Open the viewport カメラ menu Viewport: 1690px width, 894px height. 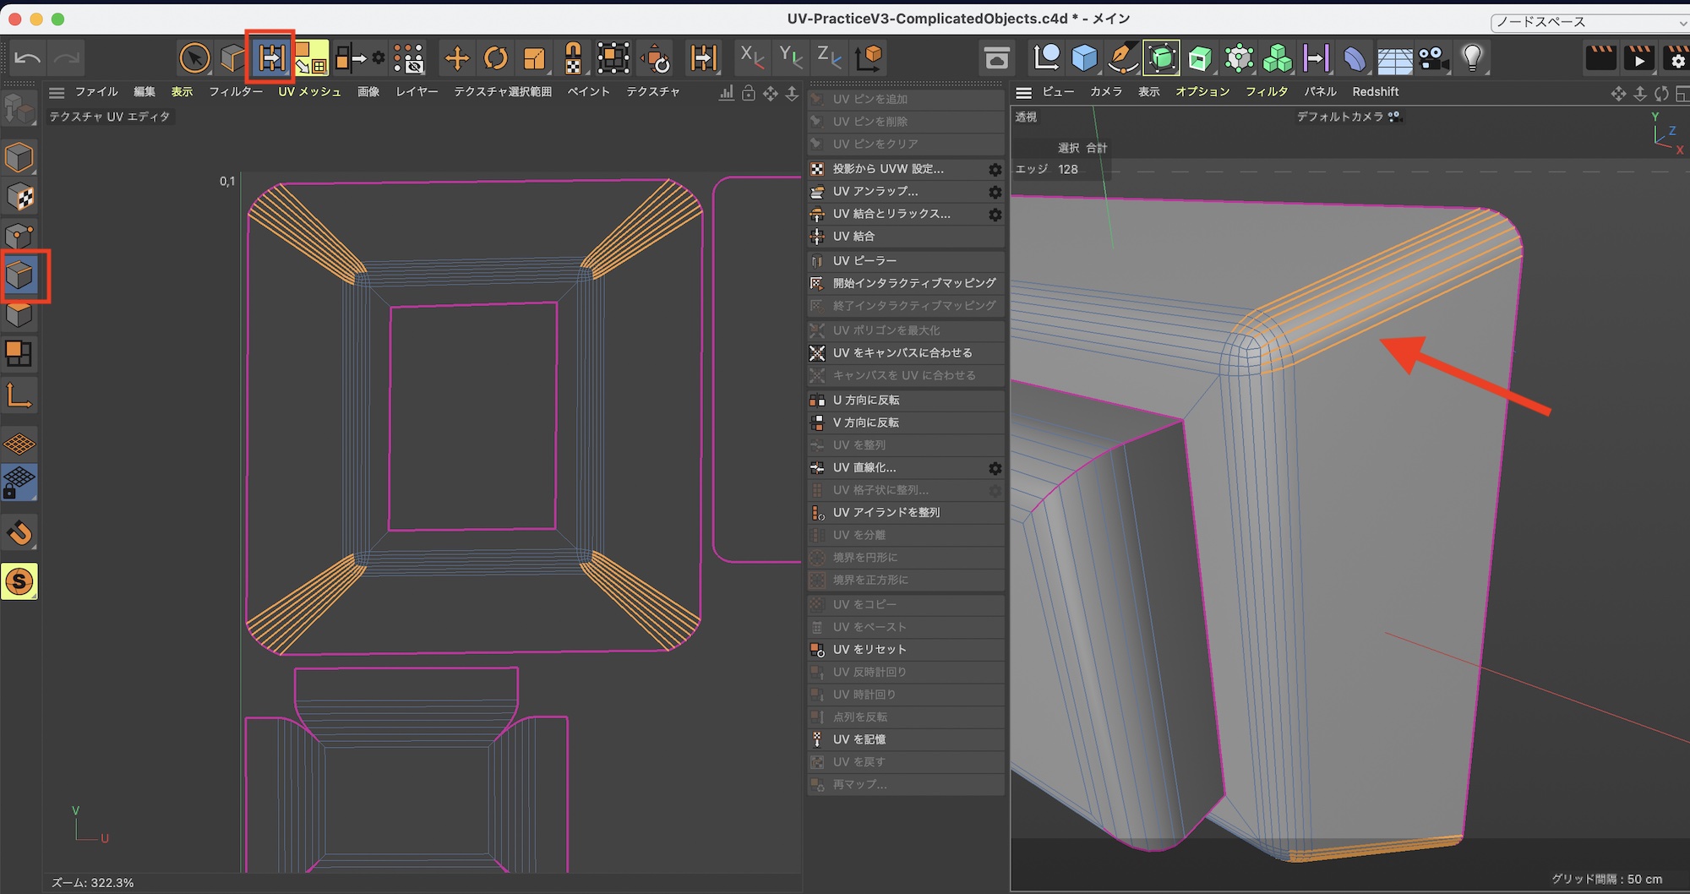(1105, 91)
